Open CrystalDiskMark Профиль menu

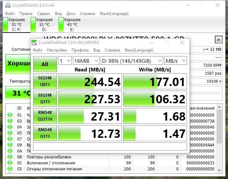[x=80, y=50]
